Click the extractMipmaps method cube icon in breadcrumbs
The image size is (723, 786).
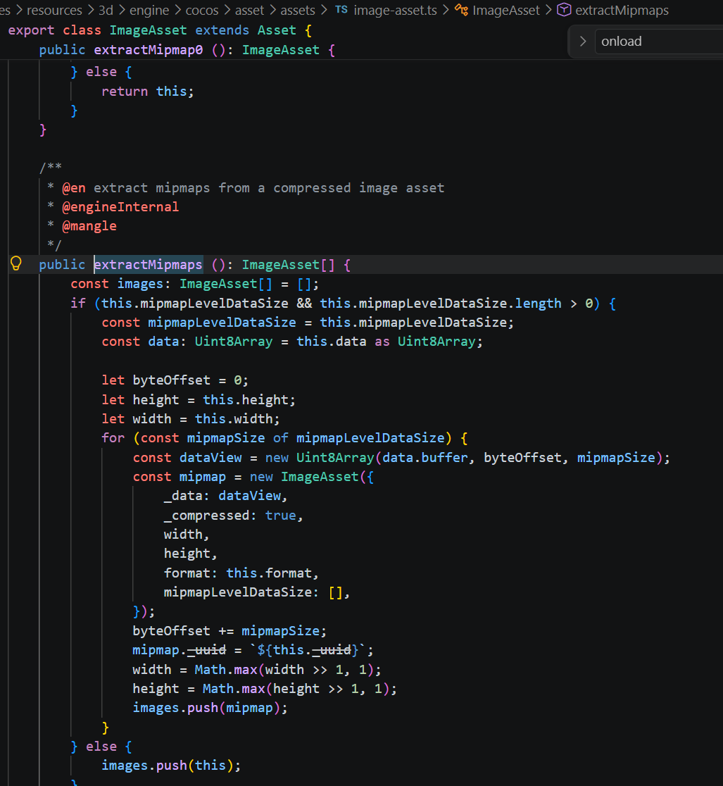pos(564,10)
